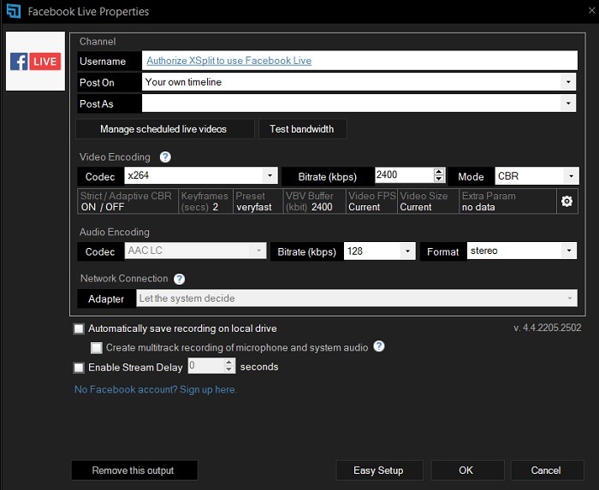Image resolution: width=599 pixels, height=490 pixels.
Task: Open the Mode CBR dropdown
Action: pyautogui.click(x=537, y=176)
